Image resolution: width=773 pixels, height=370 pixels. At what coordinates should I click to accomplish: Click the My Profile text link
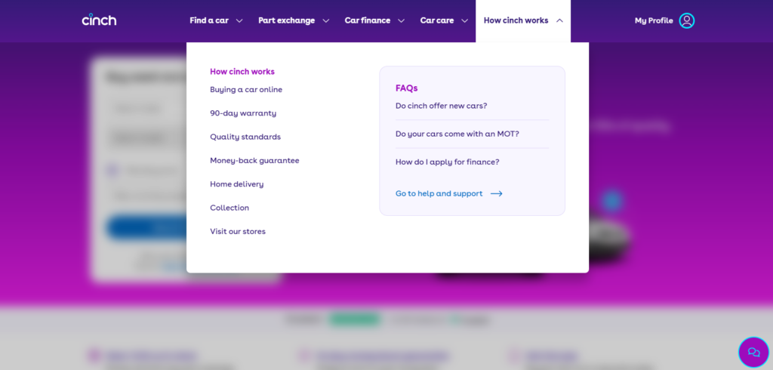click(x=654, y=20)
